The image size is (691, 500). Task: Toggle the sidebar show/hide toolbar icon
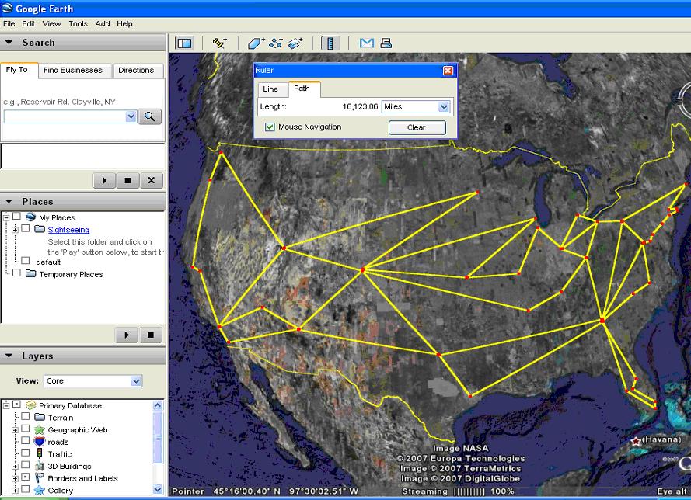184,43
